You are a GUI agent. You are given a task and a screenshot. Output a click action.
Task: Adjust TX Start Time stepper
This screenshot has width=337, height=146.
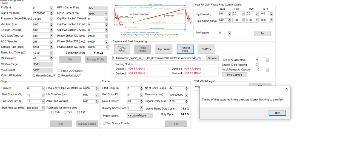[52, 30]
